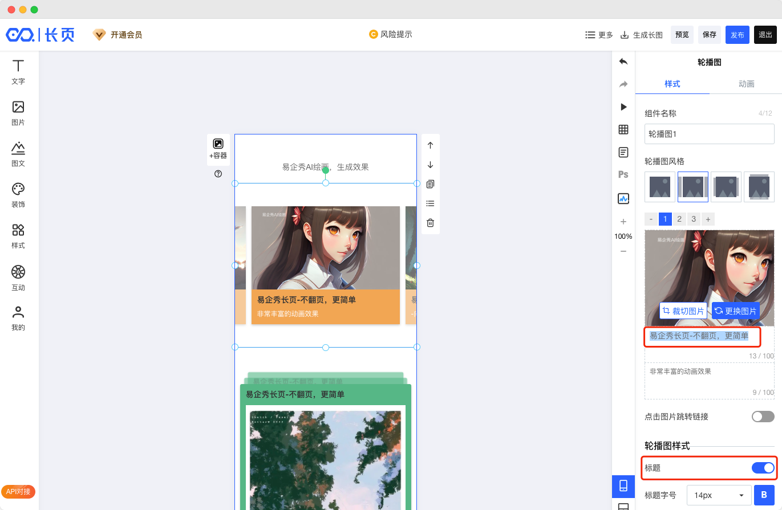Click the 预览 preview button
Image resolution: width=782 pixels, height=510 pixels.
tap(682, 35)
